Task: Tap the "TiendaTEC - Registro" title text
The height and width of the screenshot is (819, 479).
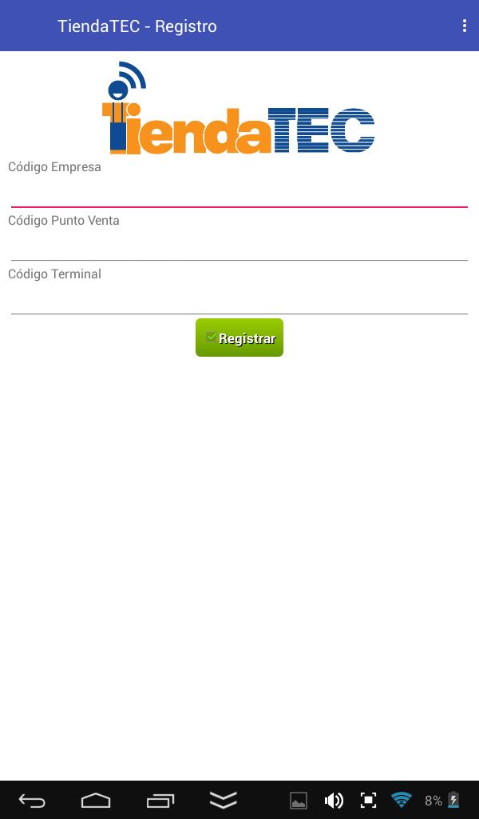Action: (137, 26)
